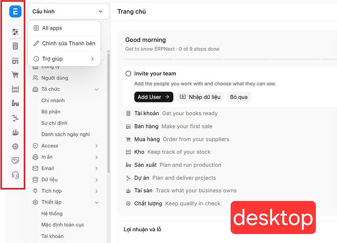Screen dimensions: 337x243
Task: Open Người dùng in the sidebar
Action: pyautogui.click(x=55, y=78)
